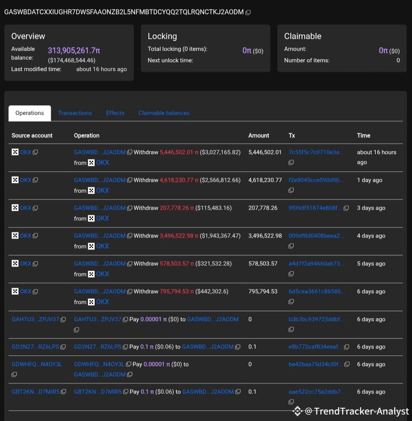Image resolution: width=412 pixels, height=421 pixels.
Task: Copy OKX source account in first row
Action: tap(35, 152)
